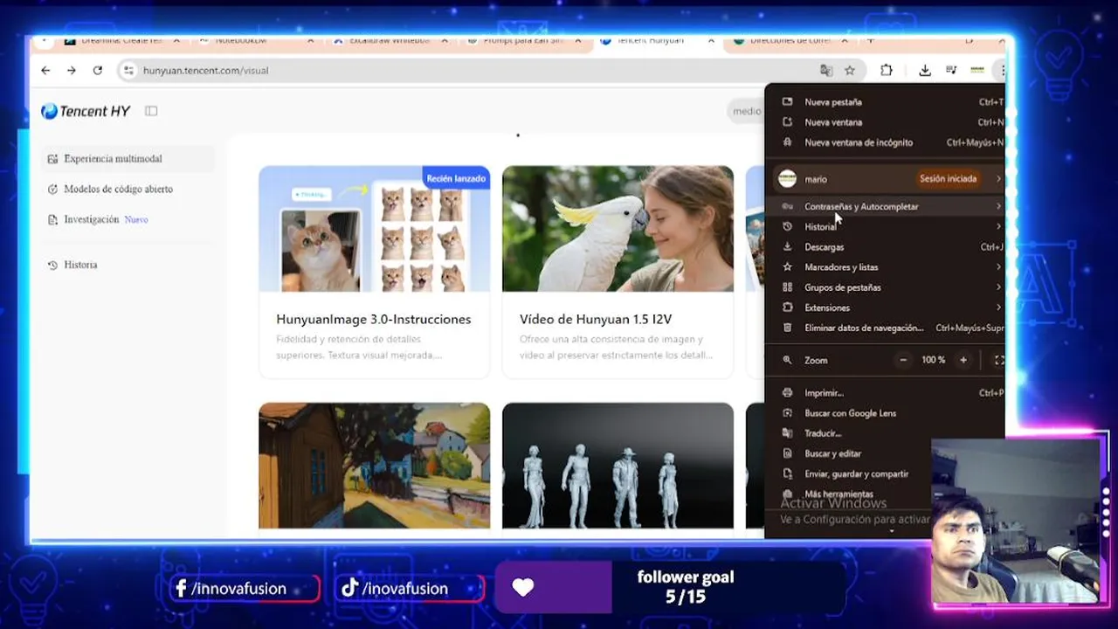Open the Downloads icon in Chrome toolbar
The image size is (1118, 629).
point(925,71)
